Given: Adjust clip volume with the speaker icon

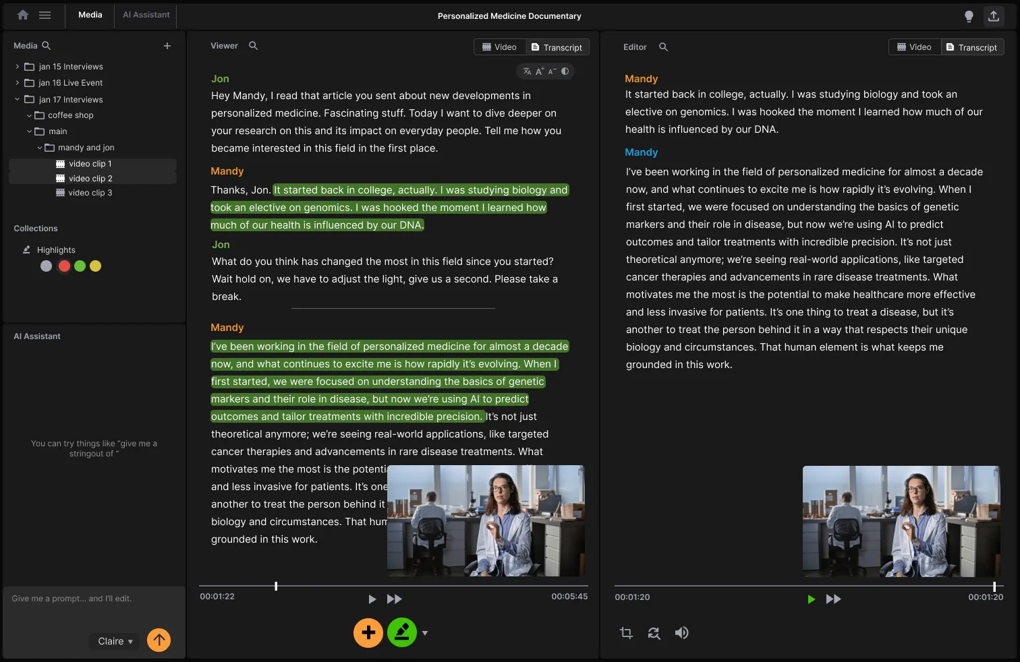Looking at the screenshot, I should click(681, 633).
